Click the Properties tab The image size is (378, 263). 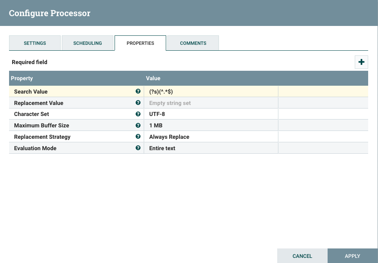pyautogui.click(x=140, y=43)
